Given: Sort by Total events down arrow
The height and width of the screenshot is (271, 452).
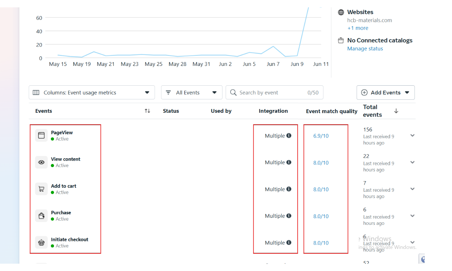Looking at the screenshot, I should tap(396, 111).
